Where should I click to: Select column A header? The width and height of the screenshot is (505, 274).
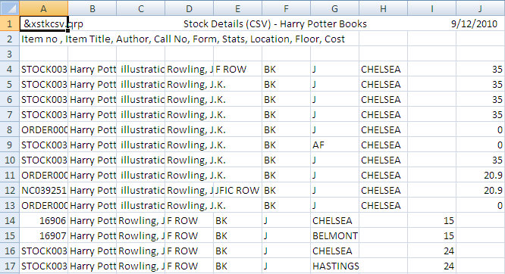[x=43, y=8]
